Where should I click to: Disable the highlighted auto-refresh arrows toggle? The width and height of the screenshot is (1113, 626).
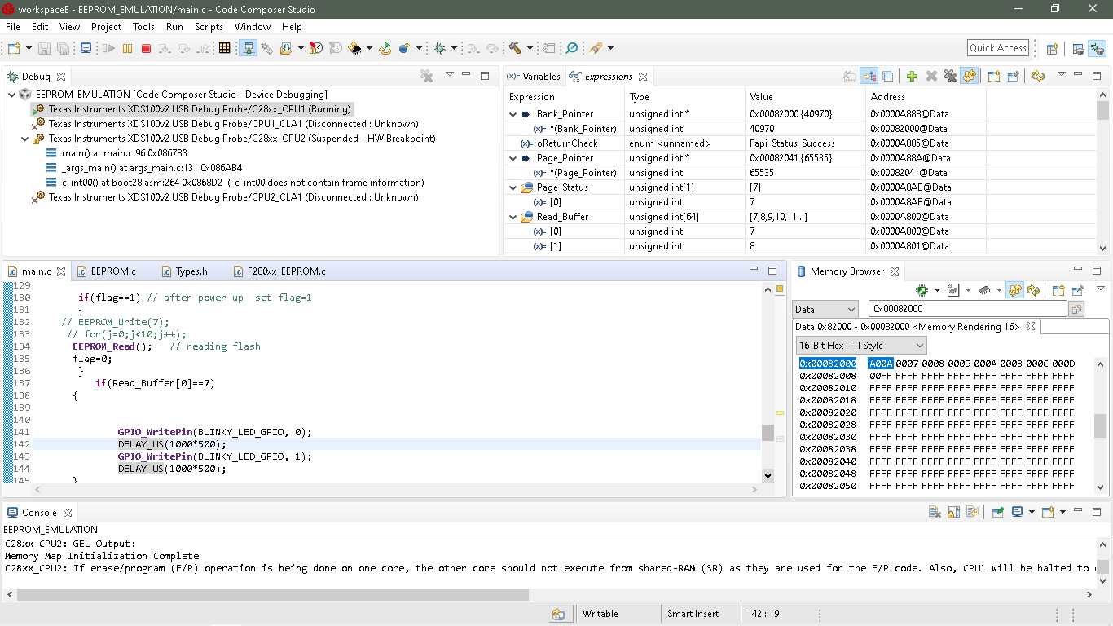click(970, 76)
